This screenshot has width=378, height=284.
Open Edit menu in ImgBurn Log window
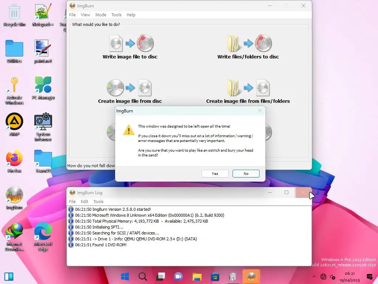coord(85,202)
